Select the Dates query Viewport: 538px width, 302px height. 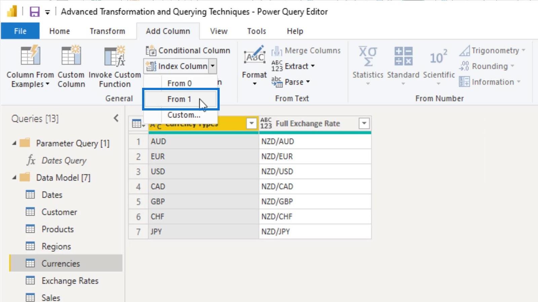click(52, 195)
